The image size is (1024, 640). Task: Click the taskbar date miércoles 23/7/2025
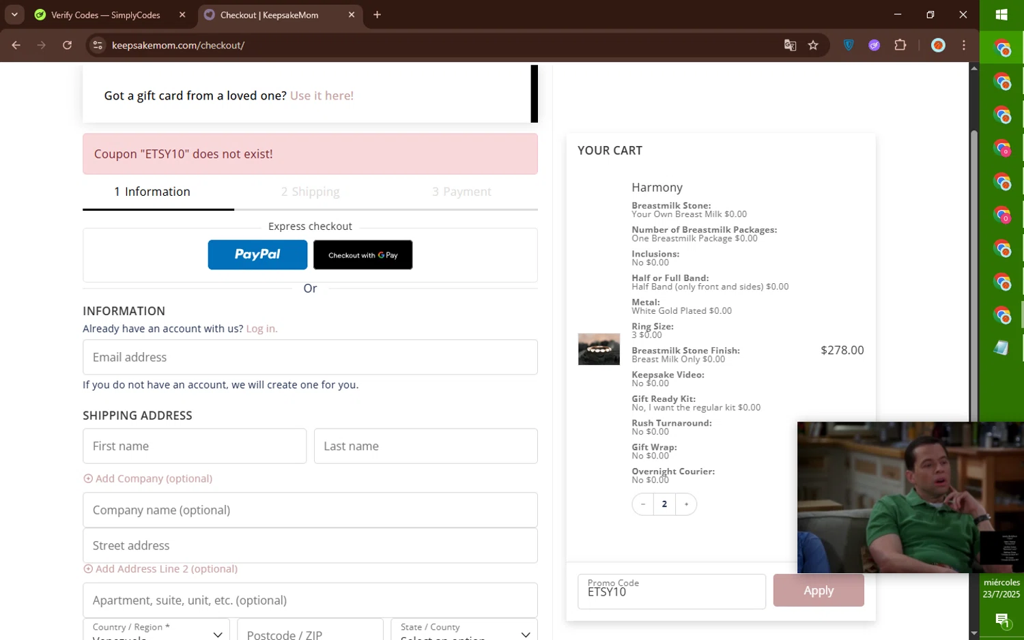1001,588
